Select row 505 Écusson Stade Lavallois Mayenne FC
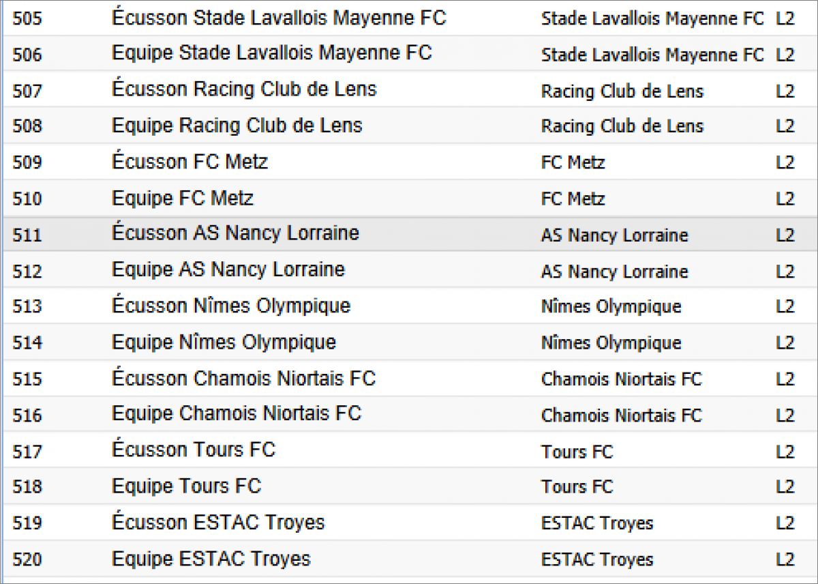 click(278, 18)
